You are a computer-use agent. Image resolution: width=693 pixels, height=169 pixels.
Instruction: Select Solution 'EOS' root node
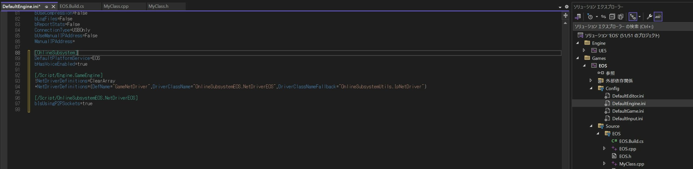click(622, 35)
